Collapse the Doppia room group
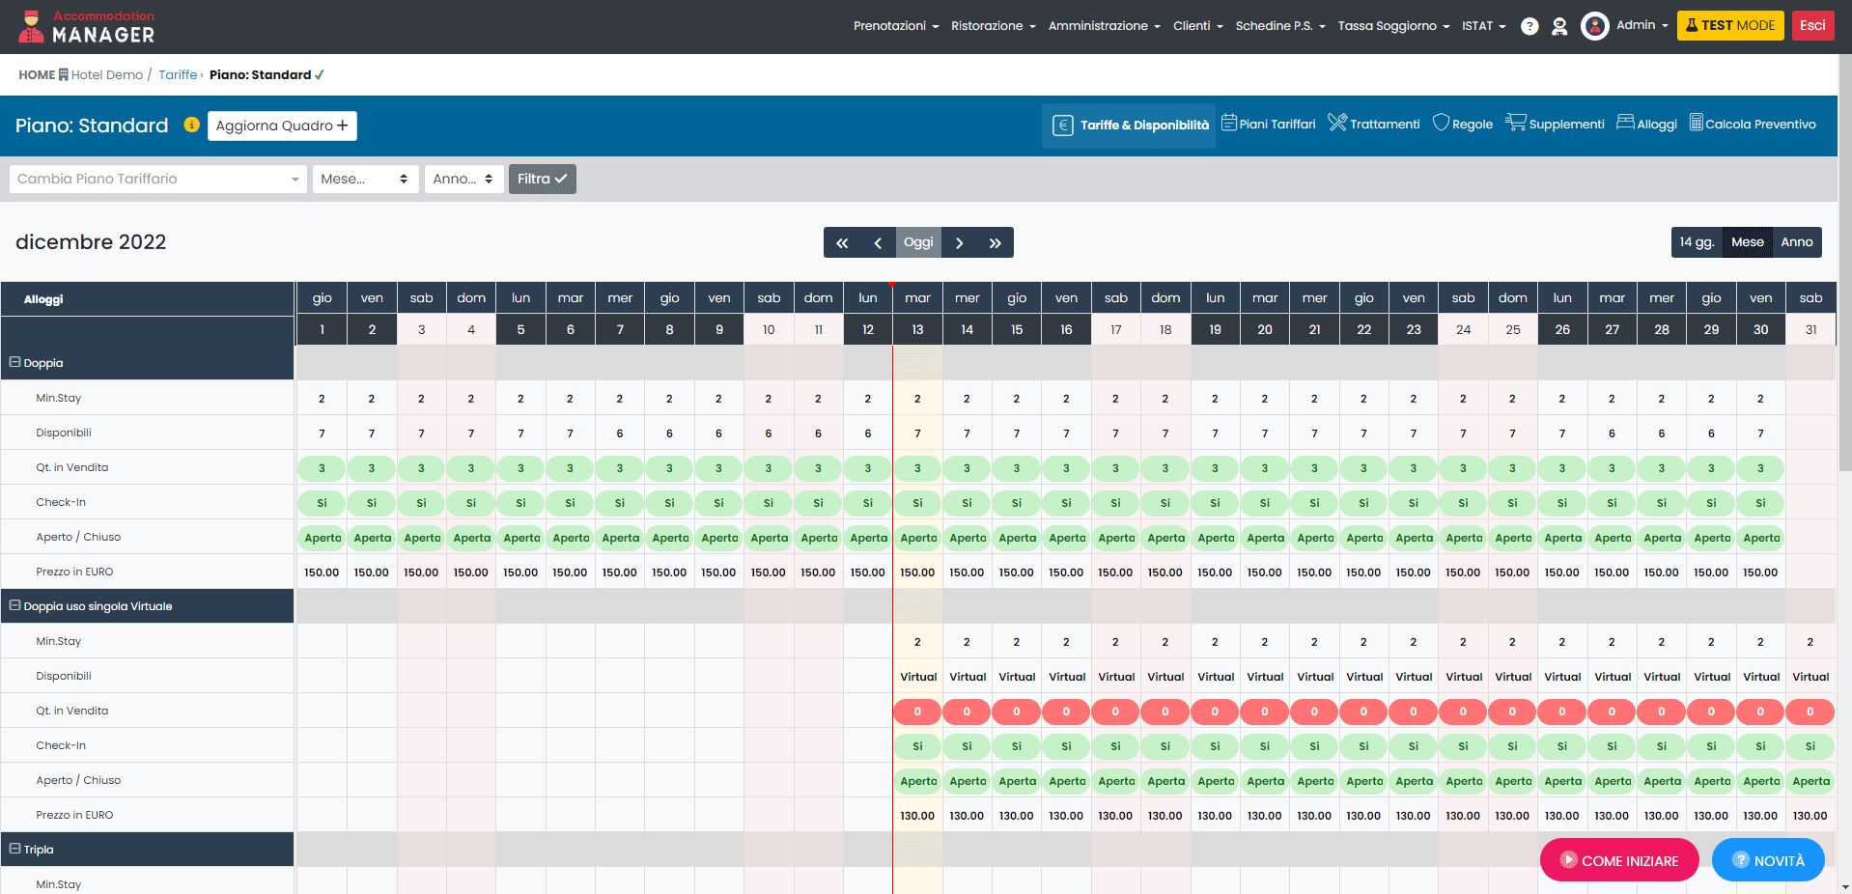Screen dimensions: 1852x894 click(x=15, y=363)
